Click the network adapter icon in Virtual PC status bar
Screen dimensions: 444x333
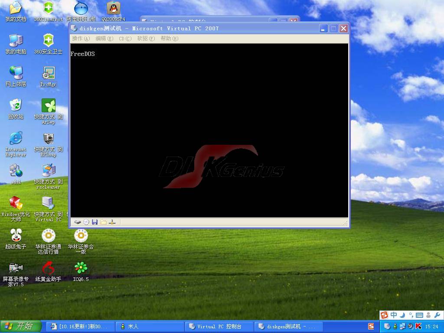112,222
